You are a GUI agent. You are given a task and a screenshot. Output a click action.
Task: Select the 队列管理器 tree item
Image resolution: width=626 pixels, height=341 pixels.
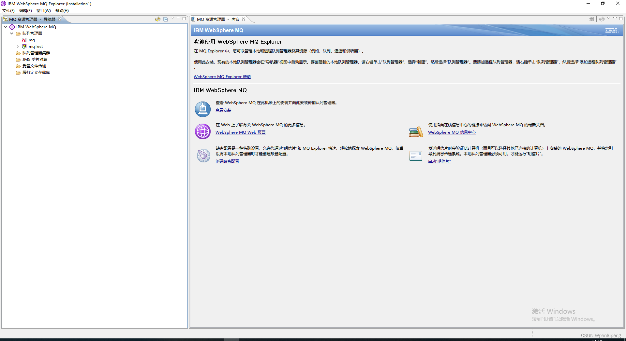click(x=32, y=34)
